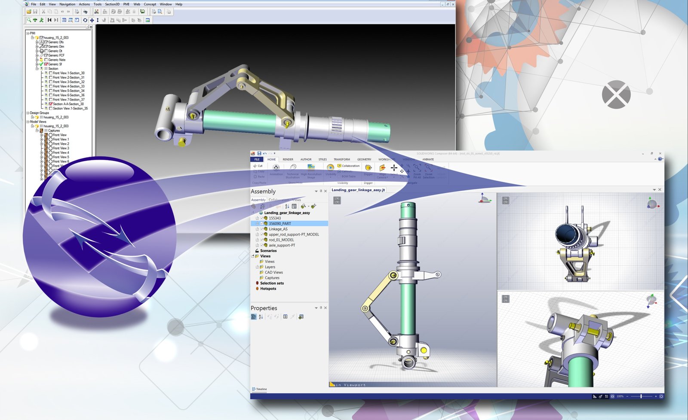The width and height of the screenshot is (688, 420).
Task: Toggle visibility checkbox of 155343
Action: (x=262, y=218)
